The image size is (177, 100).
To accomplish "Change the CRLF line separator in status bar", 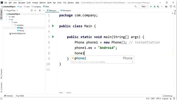I will pyautogui.click(x=153, y=99).
